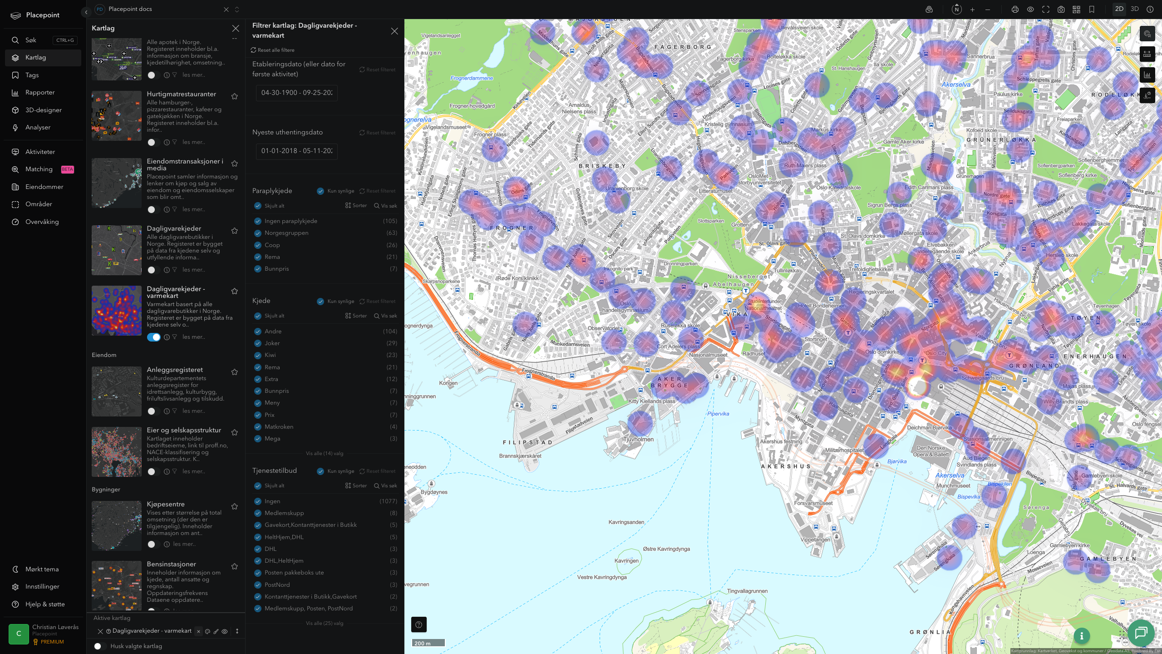Take a map screenshot with the camera icon

click(1061, 10)
